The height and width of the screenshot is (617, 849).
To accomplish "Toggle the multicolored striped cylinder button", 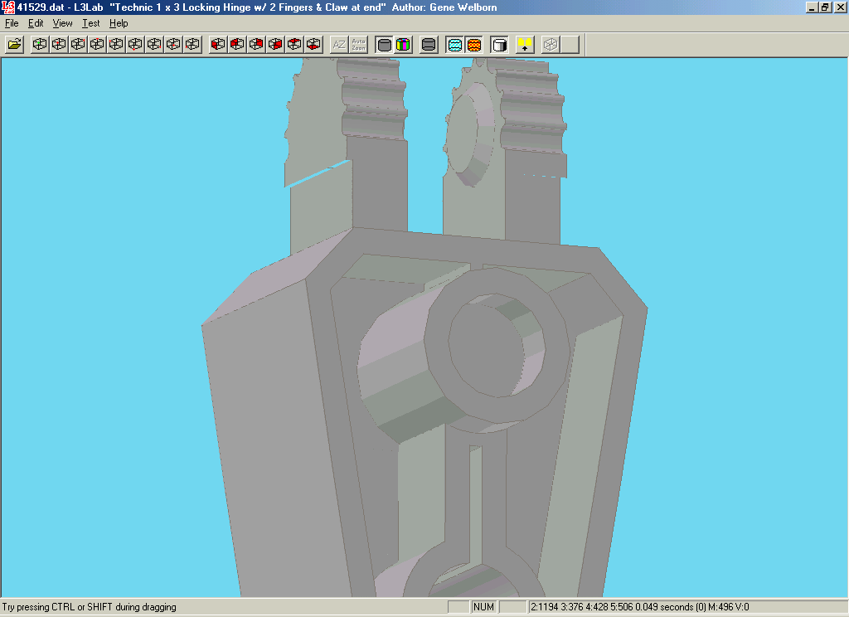I will (403, 45).
